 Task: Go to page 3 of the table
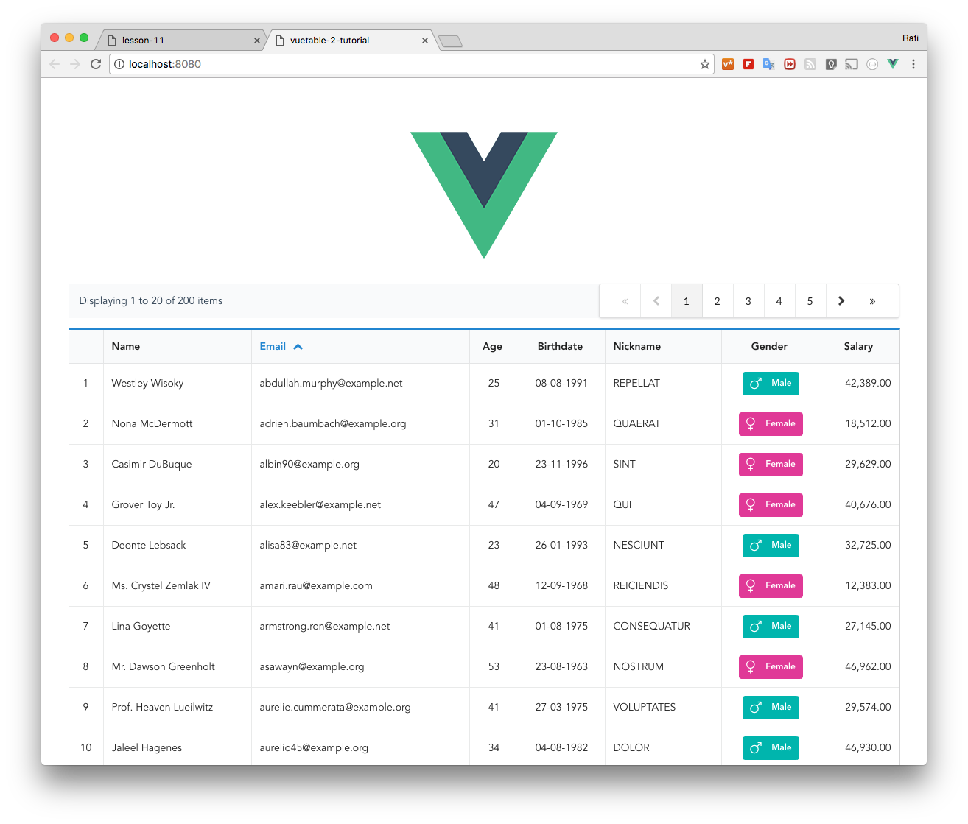pos(748,300)
